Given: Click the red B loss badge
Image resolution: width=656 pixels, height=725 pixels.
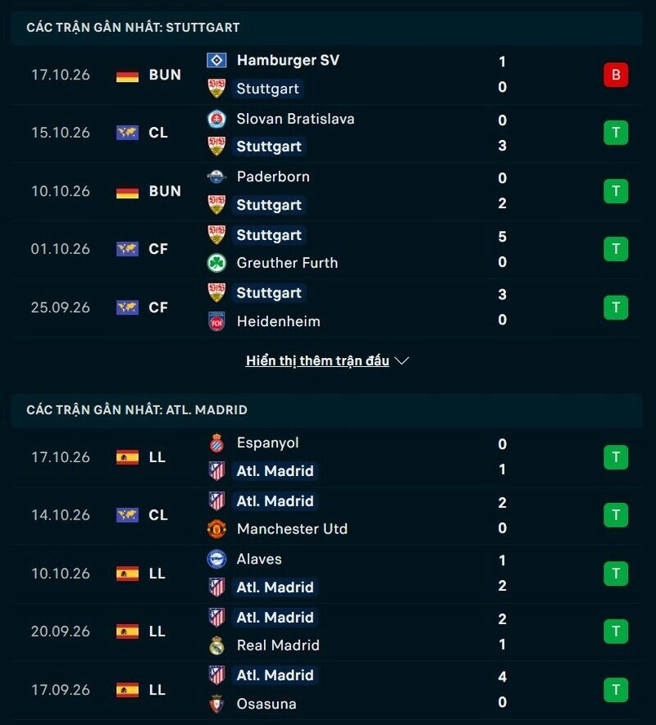Looking at the screenshot, I should click(x=616, y=75).
